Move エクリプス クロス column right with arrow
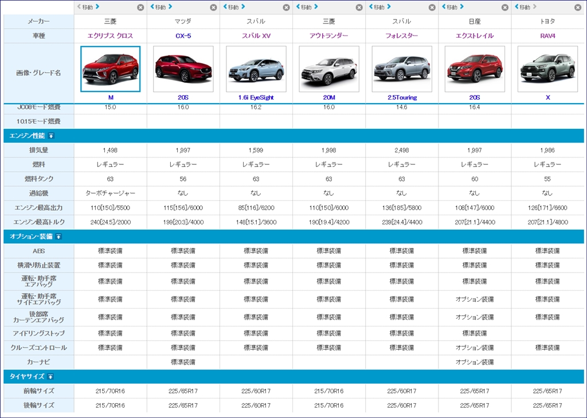The width and height of the screenshot is (587, 418). point(97,7)
